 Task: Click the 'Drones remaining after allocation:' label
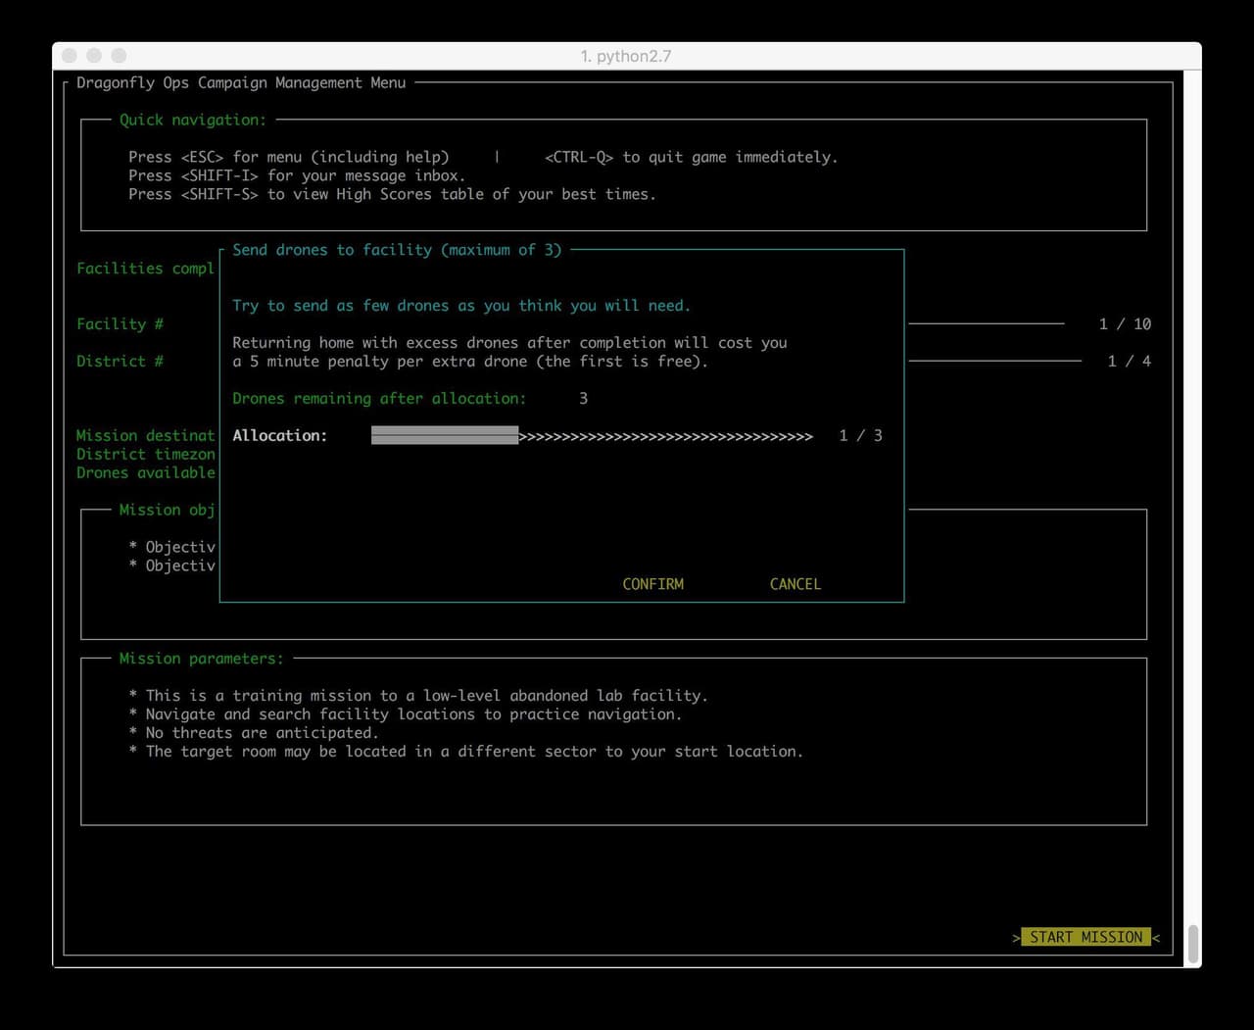379,399
